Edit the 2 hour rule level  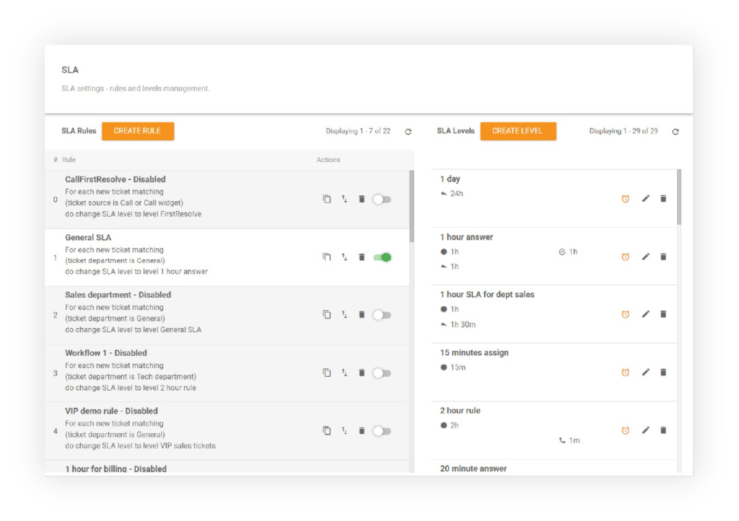pos(646,430)
